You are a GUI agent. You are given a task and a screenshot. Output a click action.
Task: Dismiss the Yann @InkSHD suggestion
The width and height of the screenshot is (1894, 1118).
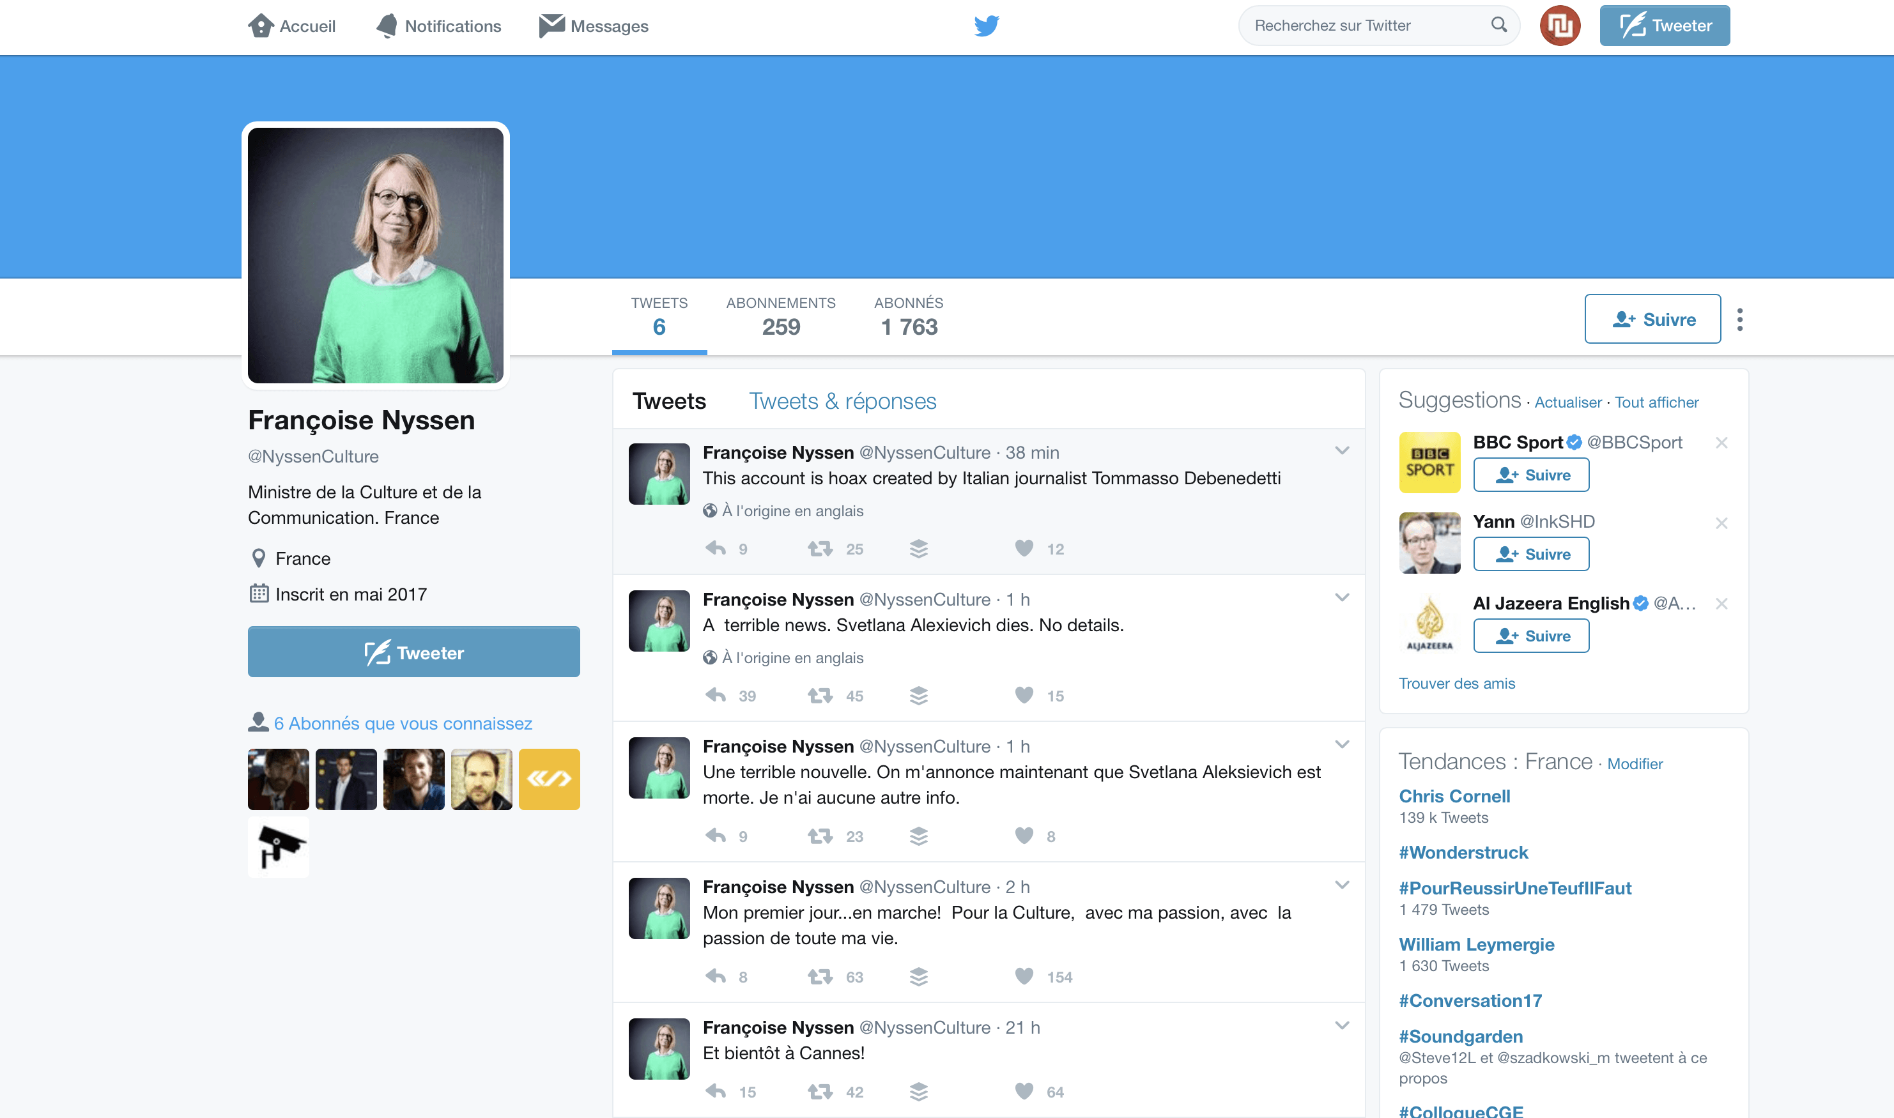1721,523
